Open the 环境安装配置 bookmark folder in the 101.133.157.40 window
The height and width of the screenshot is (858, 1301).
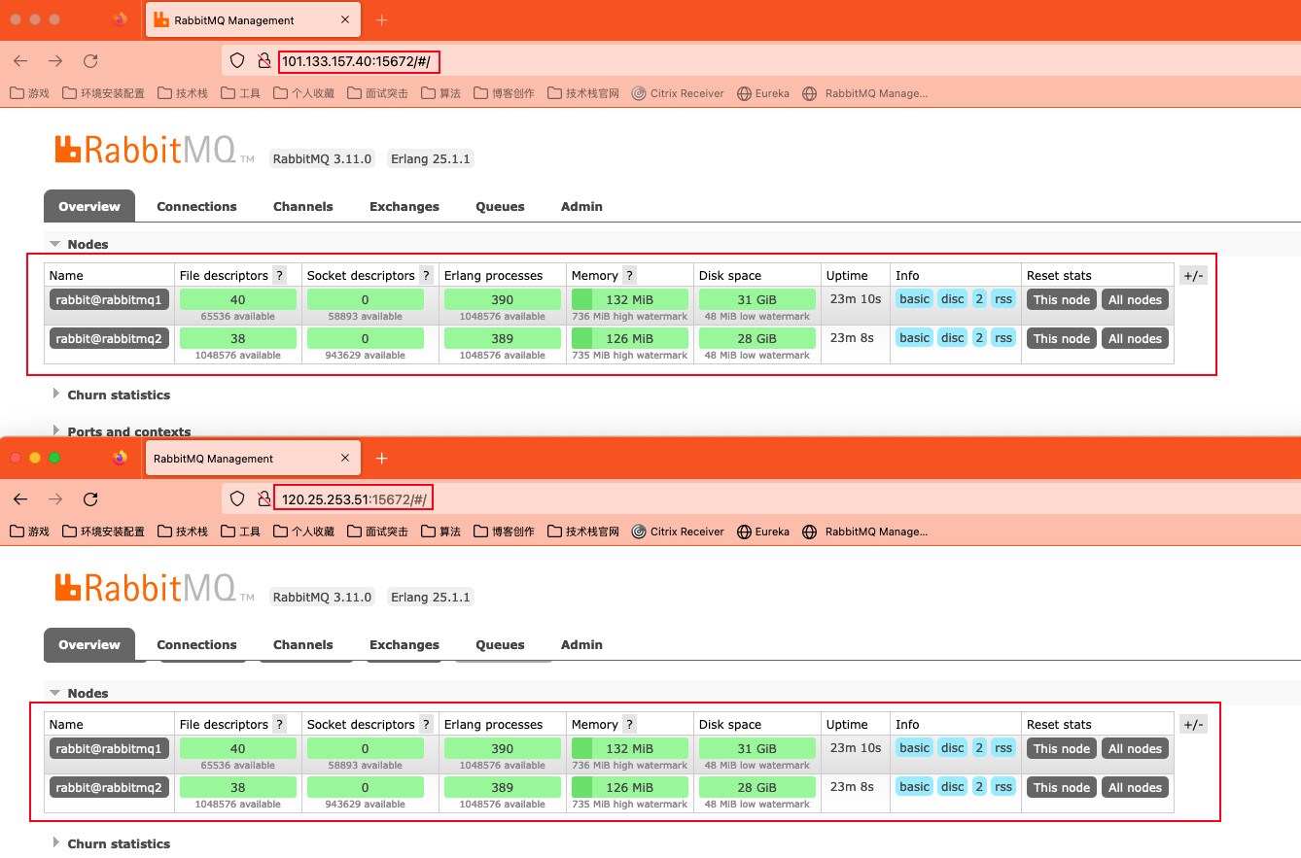(103, 93)
